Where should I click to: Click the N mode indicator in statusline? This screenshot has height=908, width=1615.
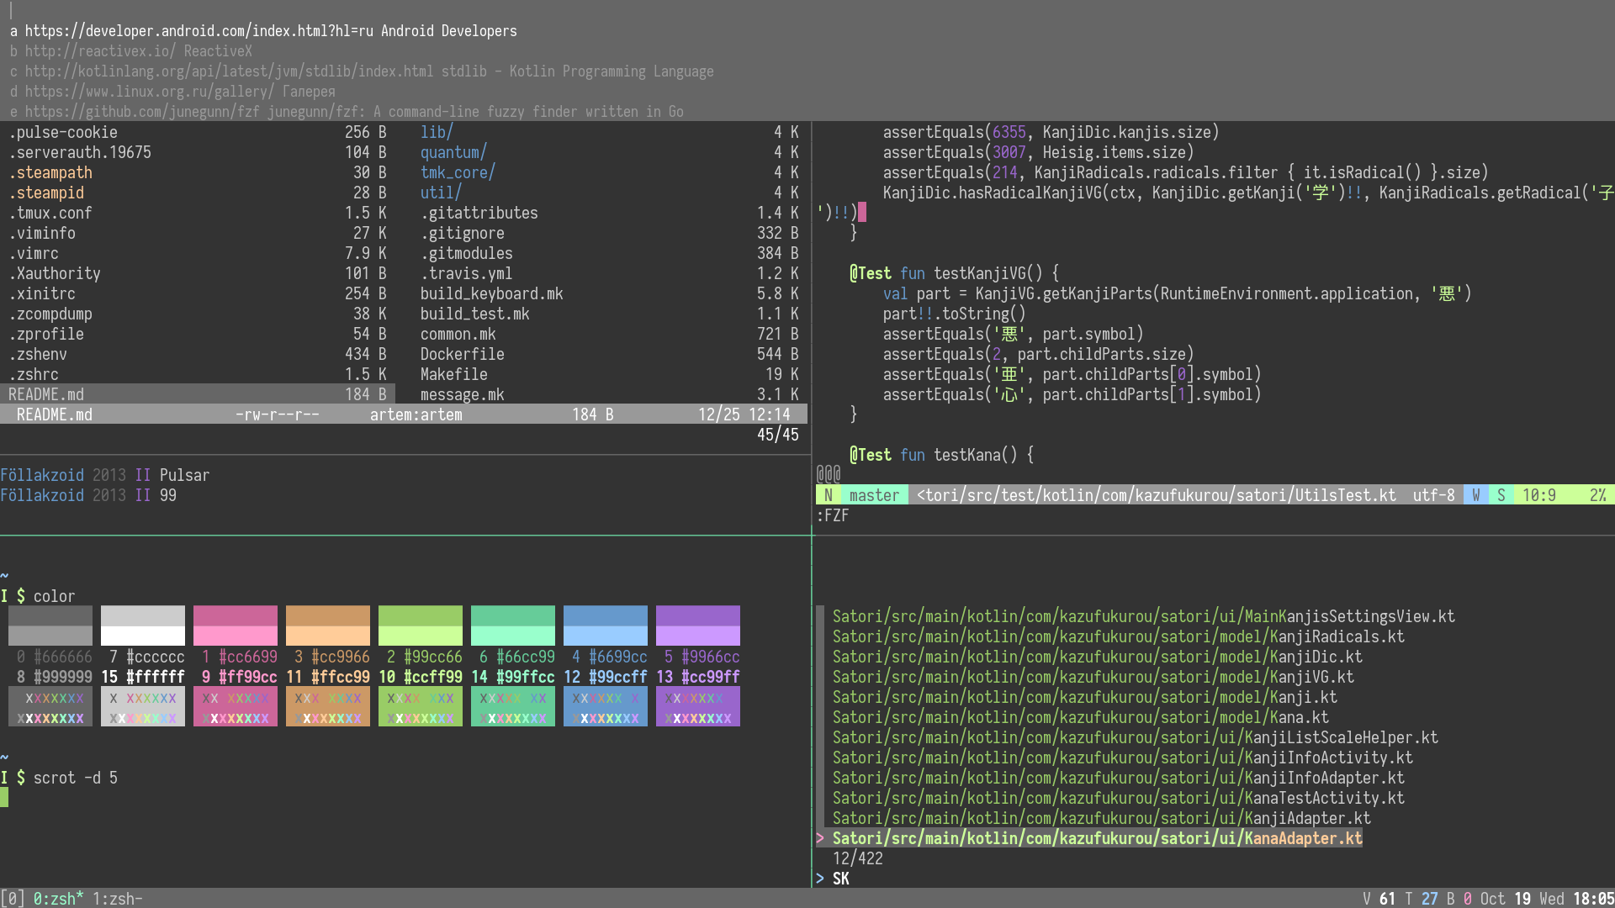[828, 495]
